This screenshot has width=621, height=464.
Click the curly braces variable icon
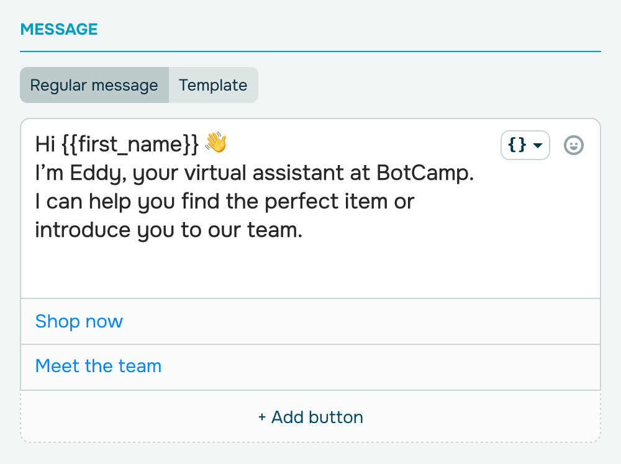pyautogui.click(x=517, y=145)
